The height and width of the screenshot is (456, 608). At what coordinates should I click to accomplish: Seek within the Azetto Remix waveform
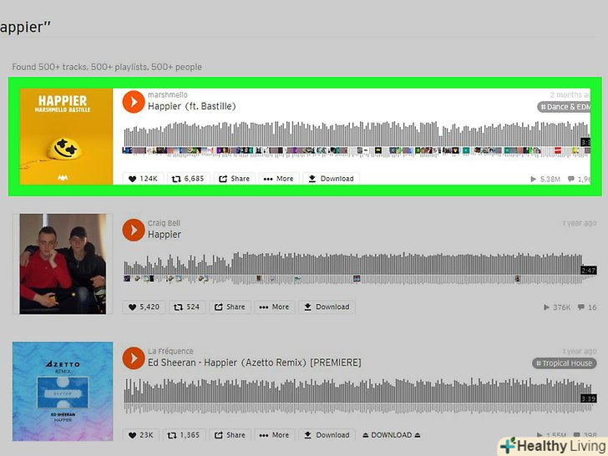(360, 396)
